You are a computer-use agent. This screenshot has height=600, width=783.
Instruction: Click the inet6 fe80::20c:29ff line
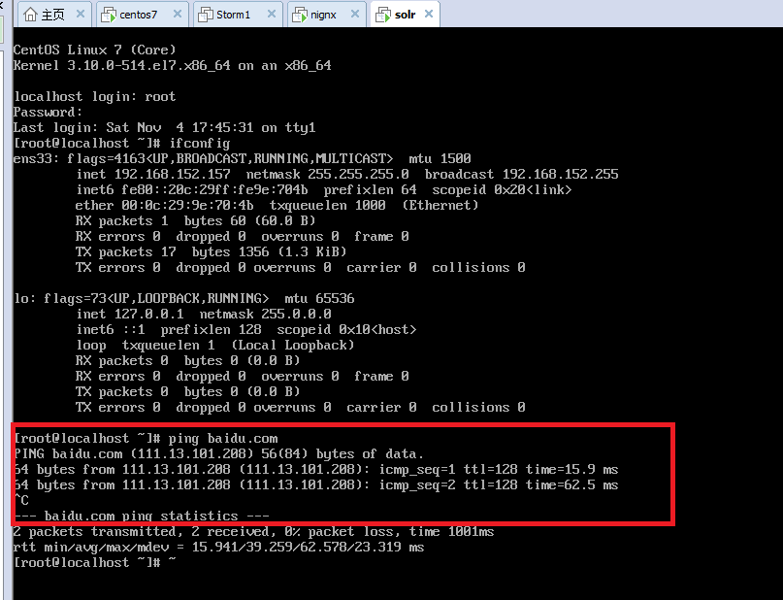pyautogui.click(x=324, y=190)
